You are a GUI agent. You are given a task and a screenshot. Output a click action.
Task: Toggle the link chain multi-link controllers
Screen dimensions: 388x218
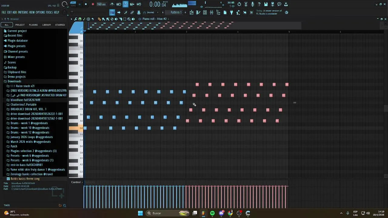[x=132, y=12]
